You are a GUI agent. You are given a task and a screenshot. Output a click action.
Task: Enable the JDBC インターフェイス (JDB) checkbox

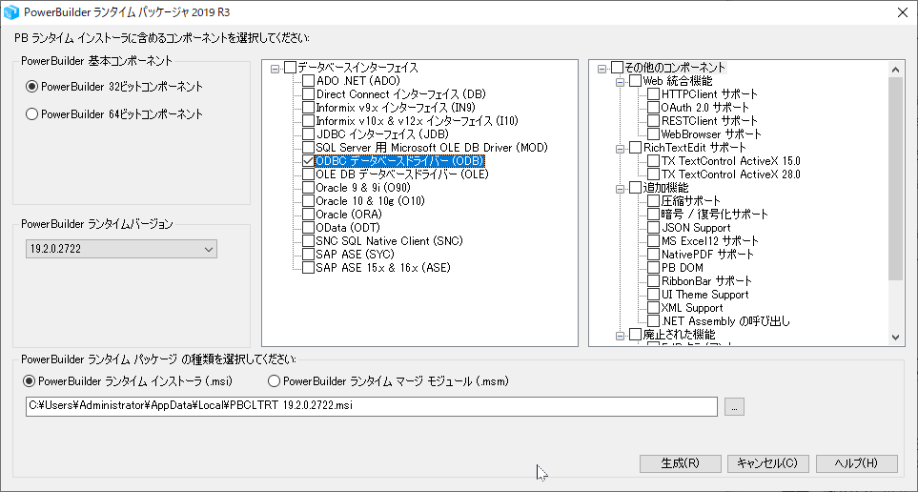point(308,135)
